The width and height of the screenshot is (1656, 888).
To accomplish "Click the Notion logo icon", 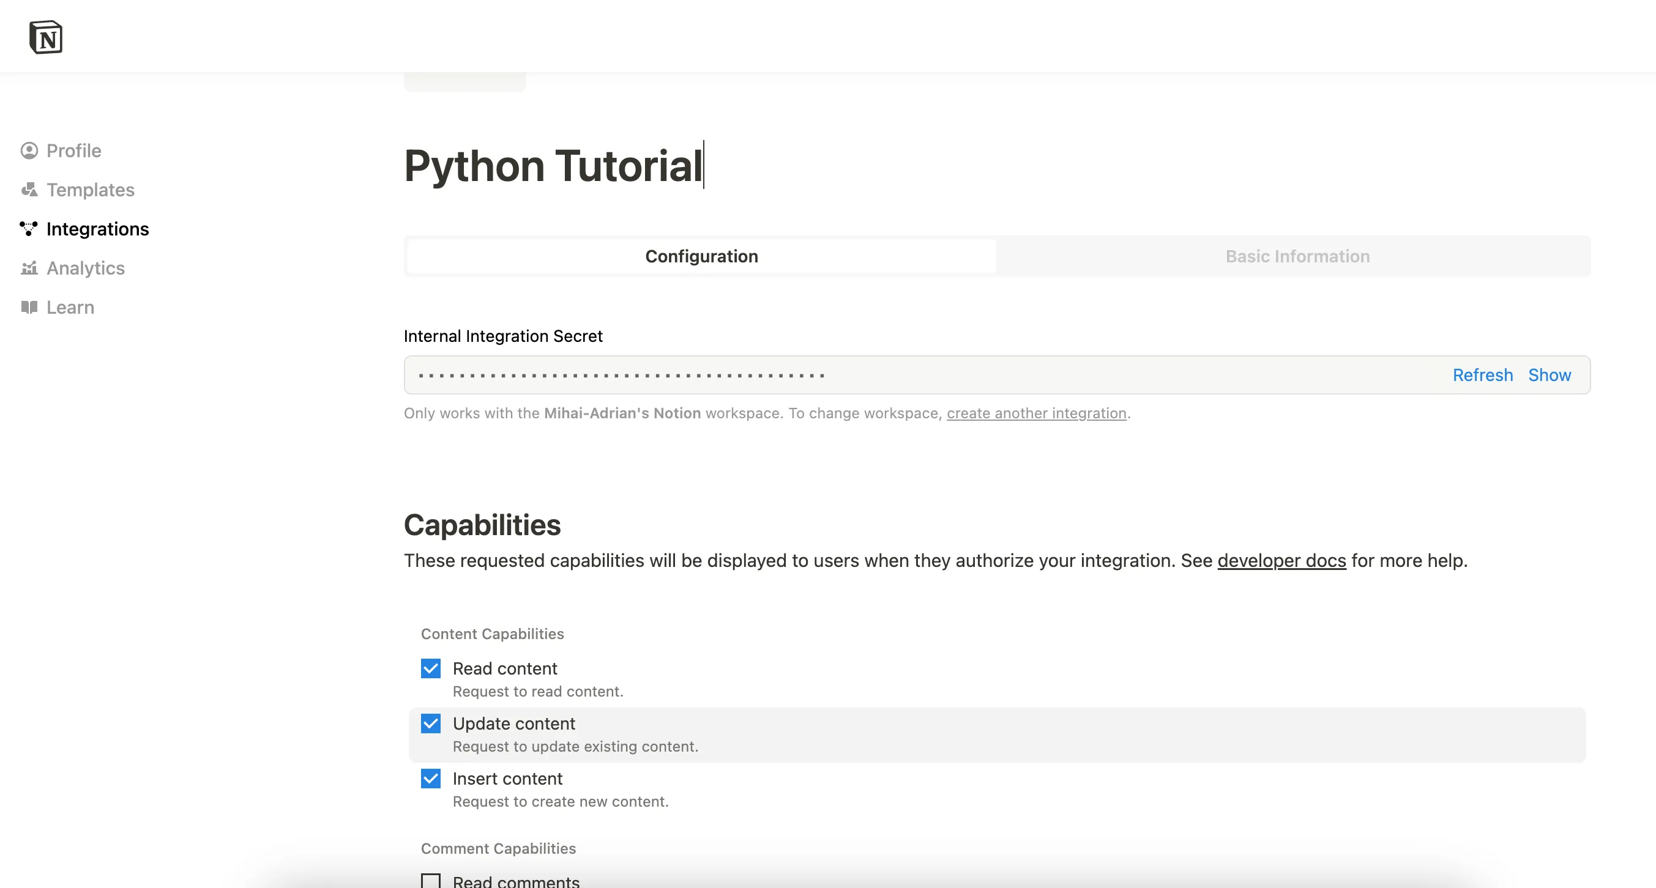I will 46,37.
